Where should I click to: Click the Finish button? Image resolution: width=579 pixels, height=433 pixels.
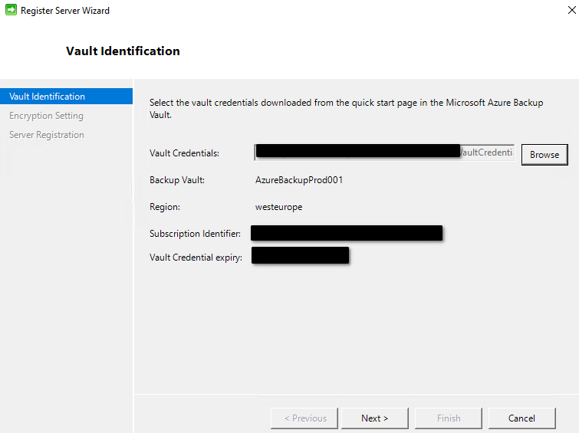click(x=449, y=418)
